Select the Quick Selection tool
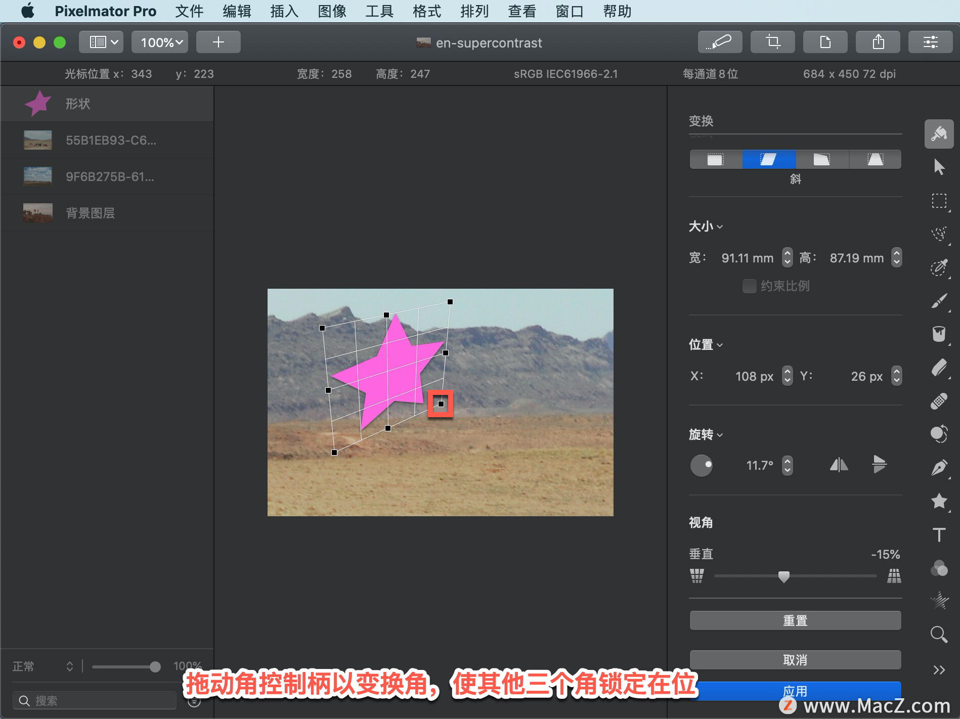This screenshot has height=719, width=960. (x=939, y=267)
